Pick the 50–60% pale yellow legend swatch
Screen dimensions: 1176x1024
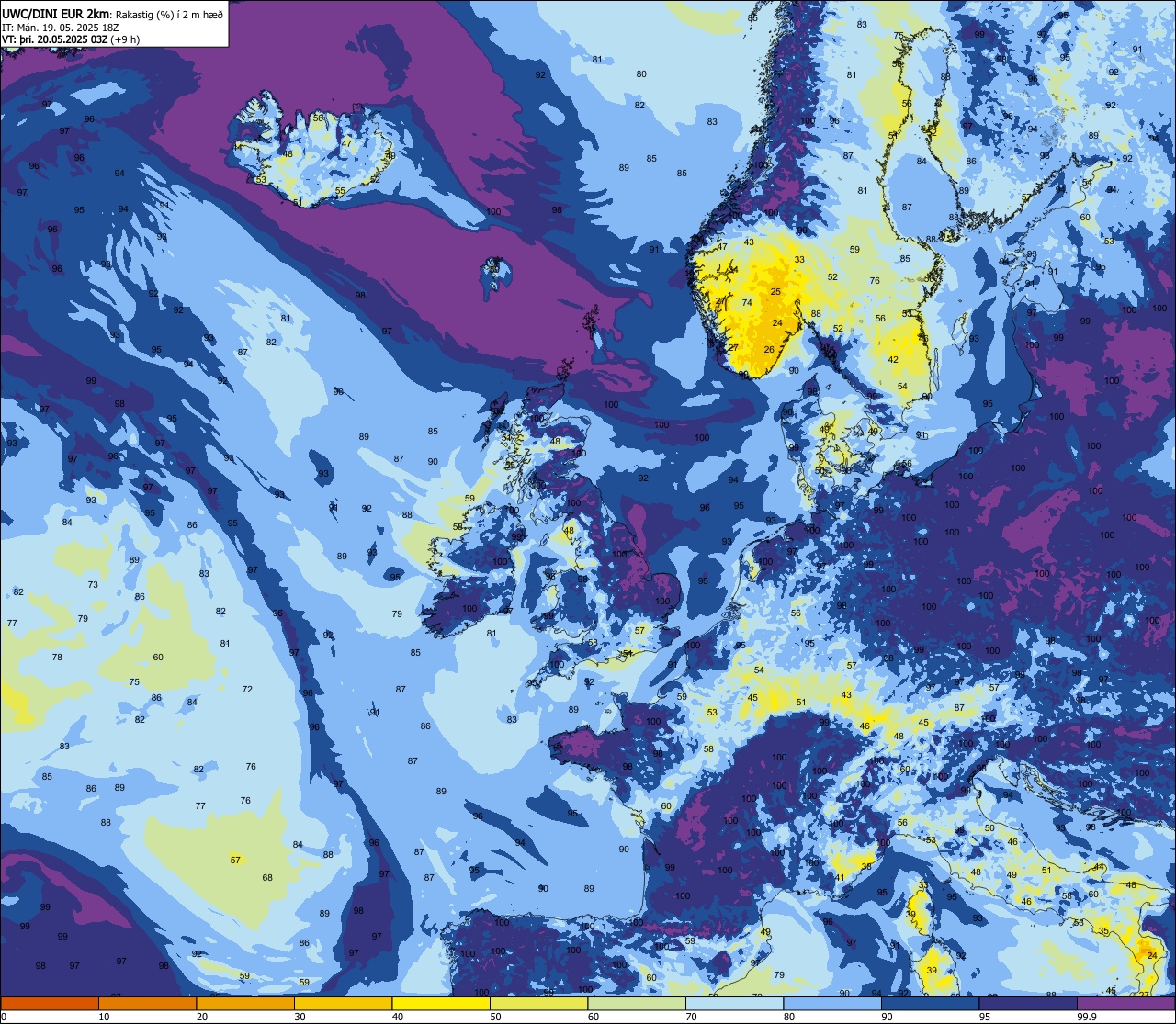(538, 1003)
